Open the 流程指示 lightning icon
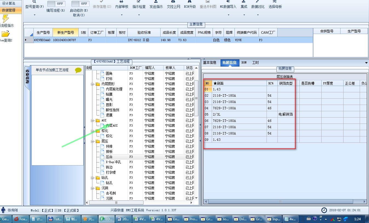Image resolution: width=369 pixels, height=223 pixels. [5, 19]
